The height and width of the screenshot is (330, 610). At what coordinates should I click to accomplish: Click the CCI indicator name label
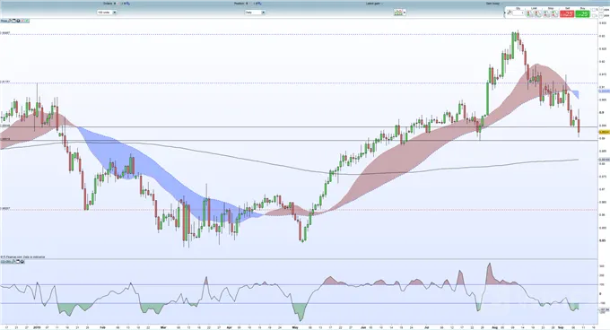[6, 262]
